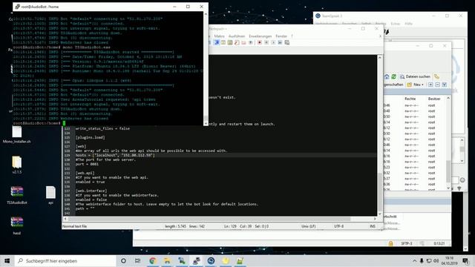
Task: Select the bottom WinRAR archive desktop icon
Action: pos(16,225)
